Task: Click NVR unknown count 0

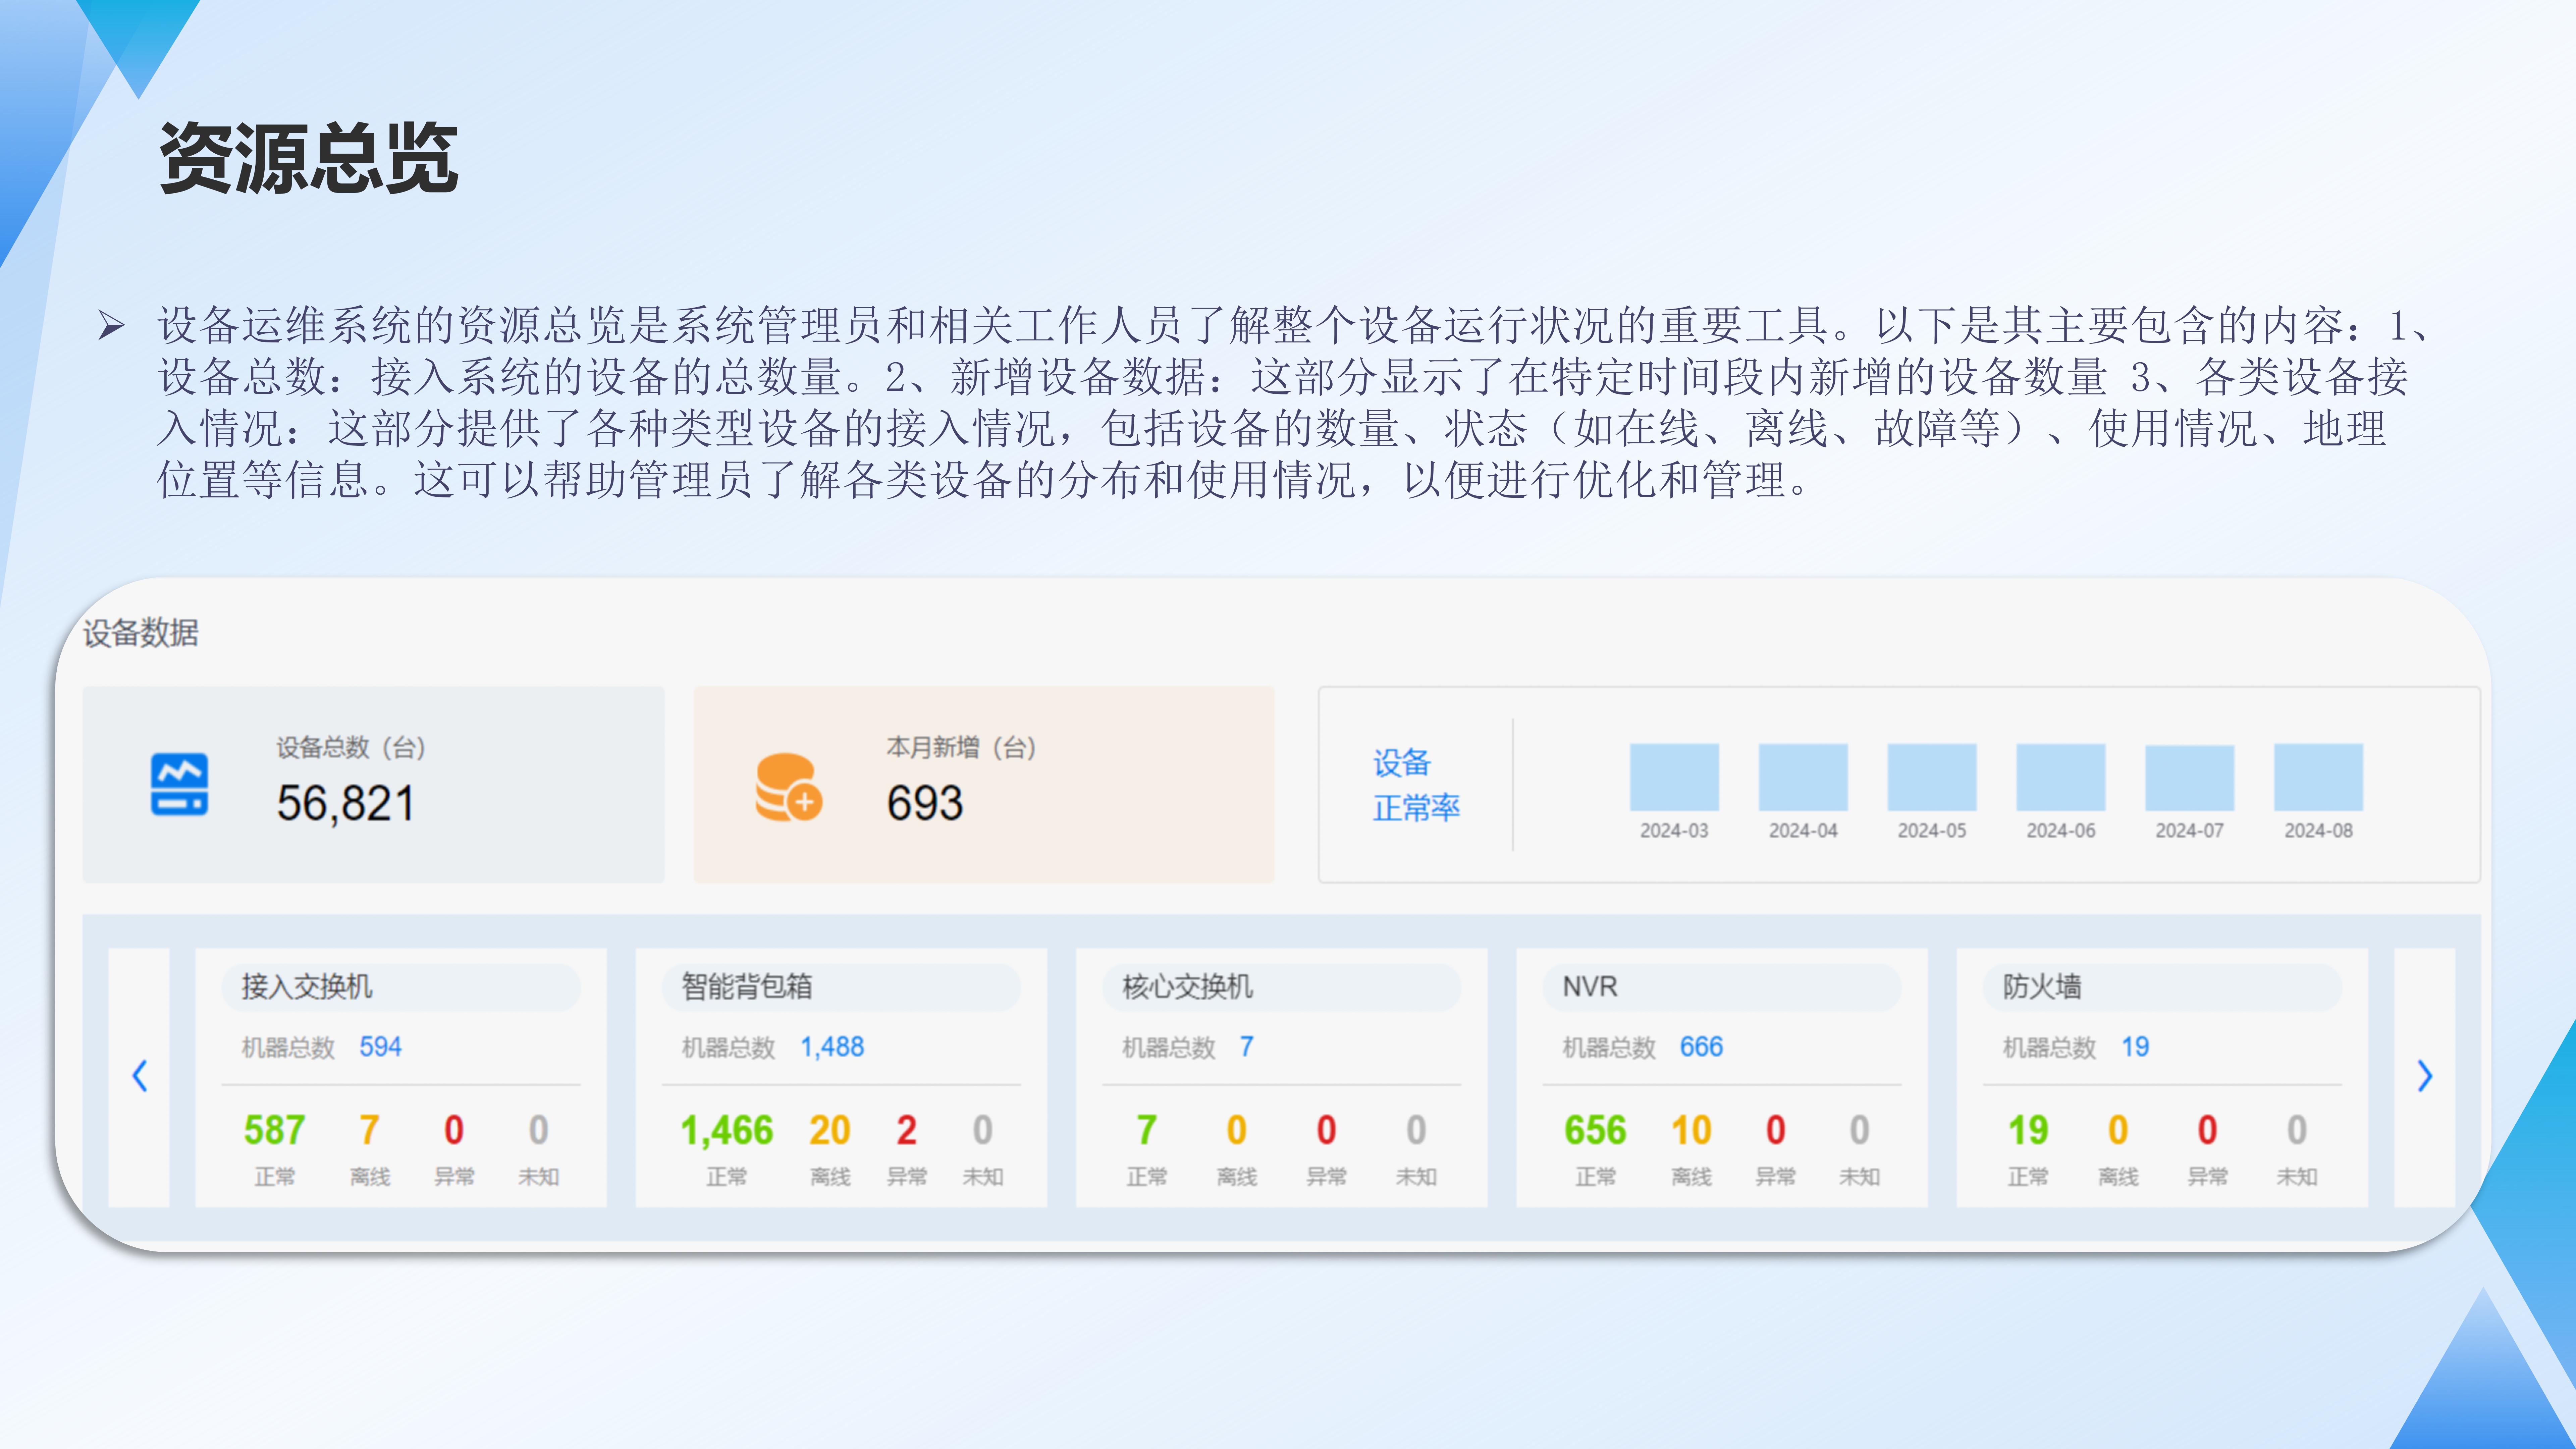Action: (1859, 1130)
